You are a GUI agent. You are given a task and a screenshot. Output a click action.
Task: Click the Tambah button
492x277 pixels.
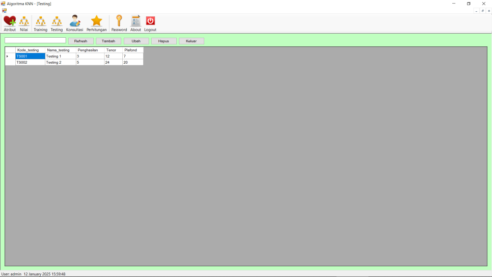(x=108, y=41)
